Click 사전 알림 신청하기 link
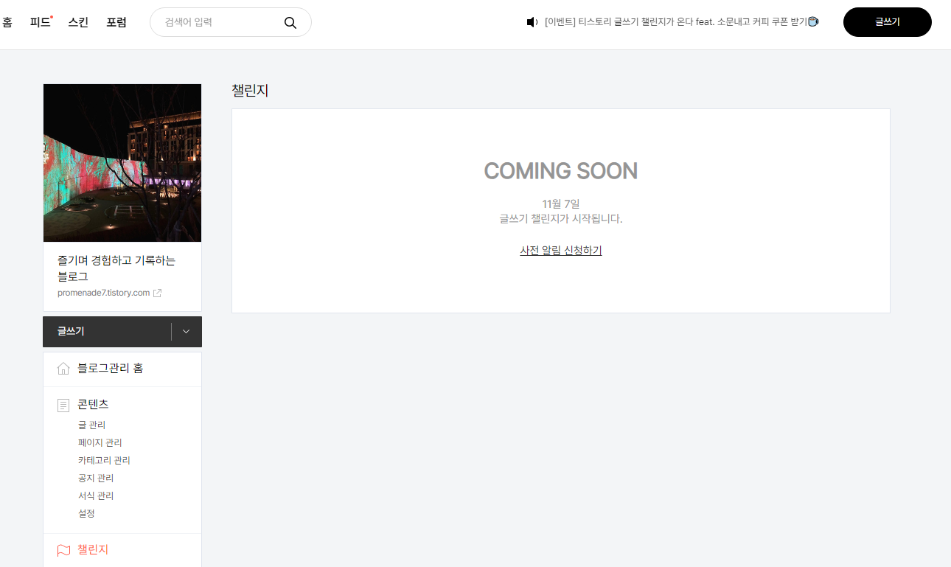The width and height of the screenshot is (951, 567). point(561,251)
